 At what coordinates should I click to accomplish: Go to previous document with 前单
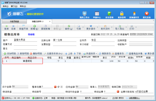pos(6,27)
